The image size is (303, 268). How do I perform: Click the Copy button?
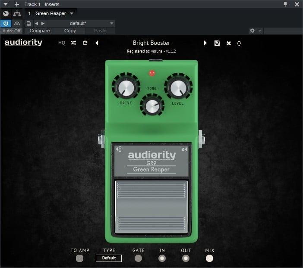click(70, 31)
